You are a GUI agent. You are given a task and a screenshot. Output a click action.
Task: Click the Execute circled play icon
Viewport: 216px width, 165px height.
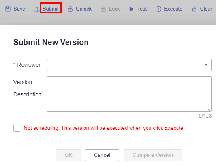click(x=158, y=9)
